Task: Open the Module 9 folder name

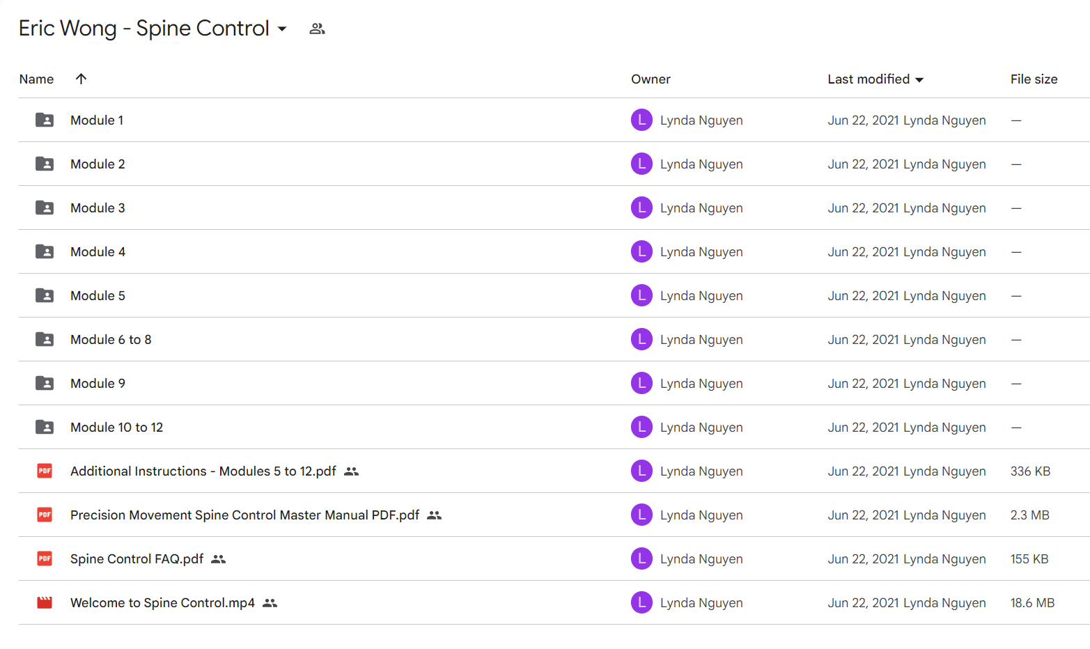Action: [x=98, y=384]
